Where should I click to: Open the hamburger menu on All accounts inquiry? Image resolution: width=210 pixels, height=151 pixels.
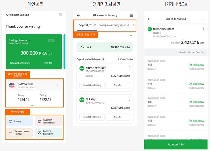[x=131, y=16]
